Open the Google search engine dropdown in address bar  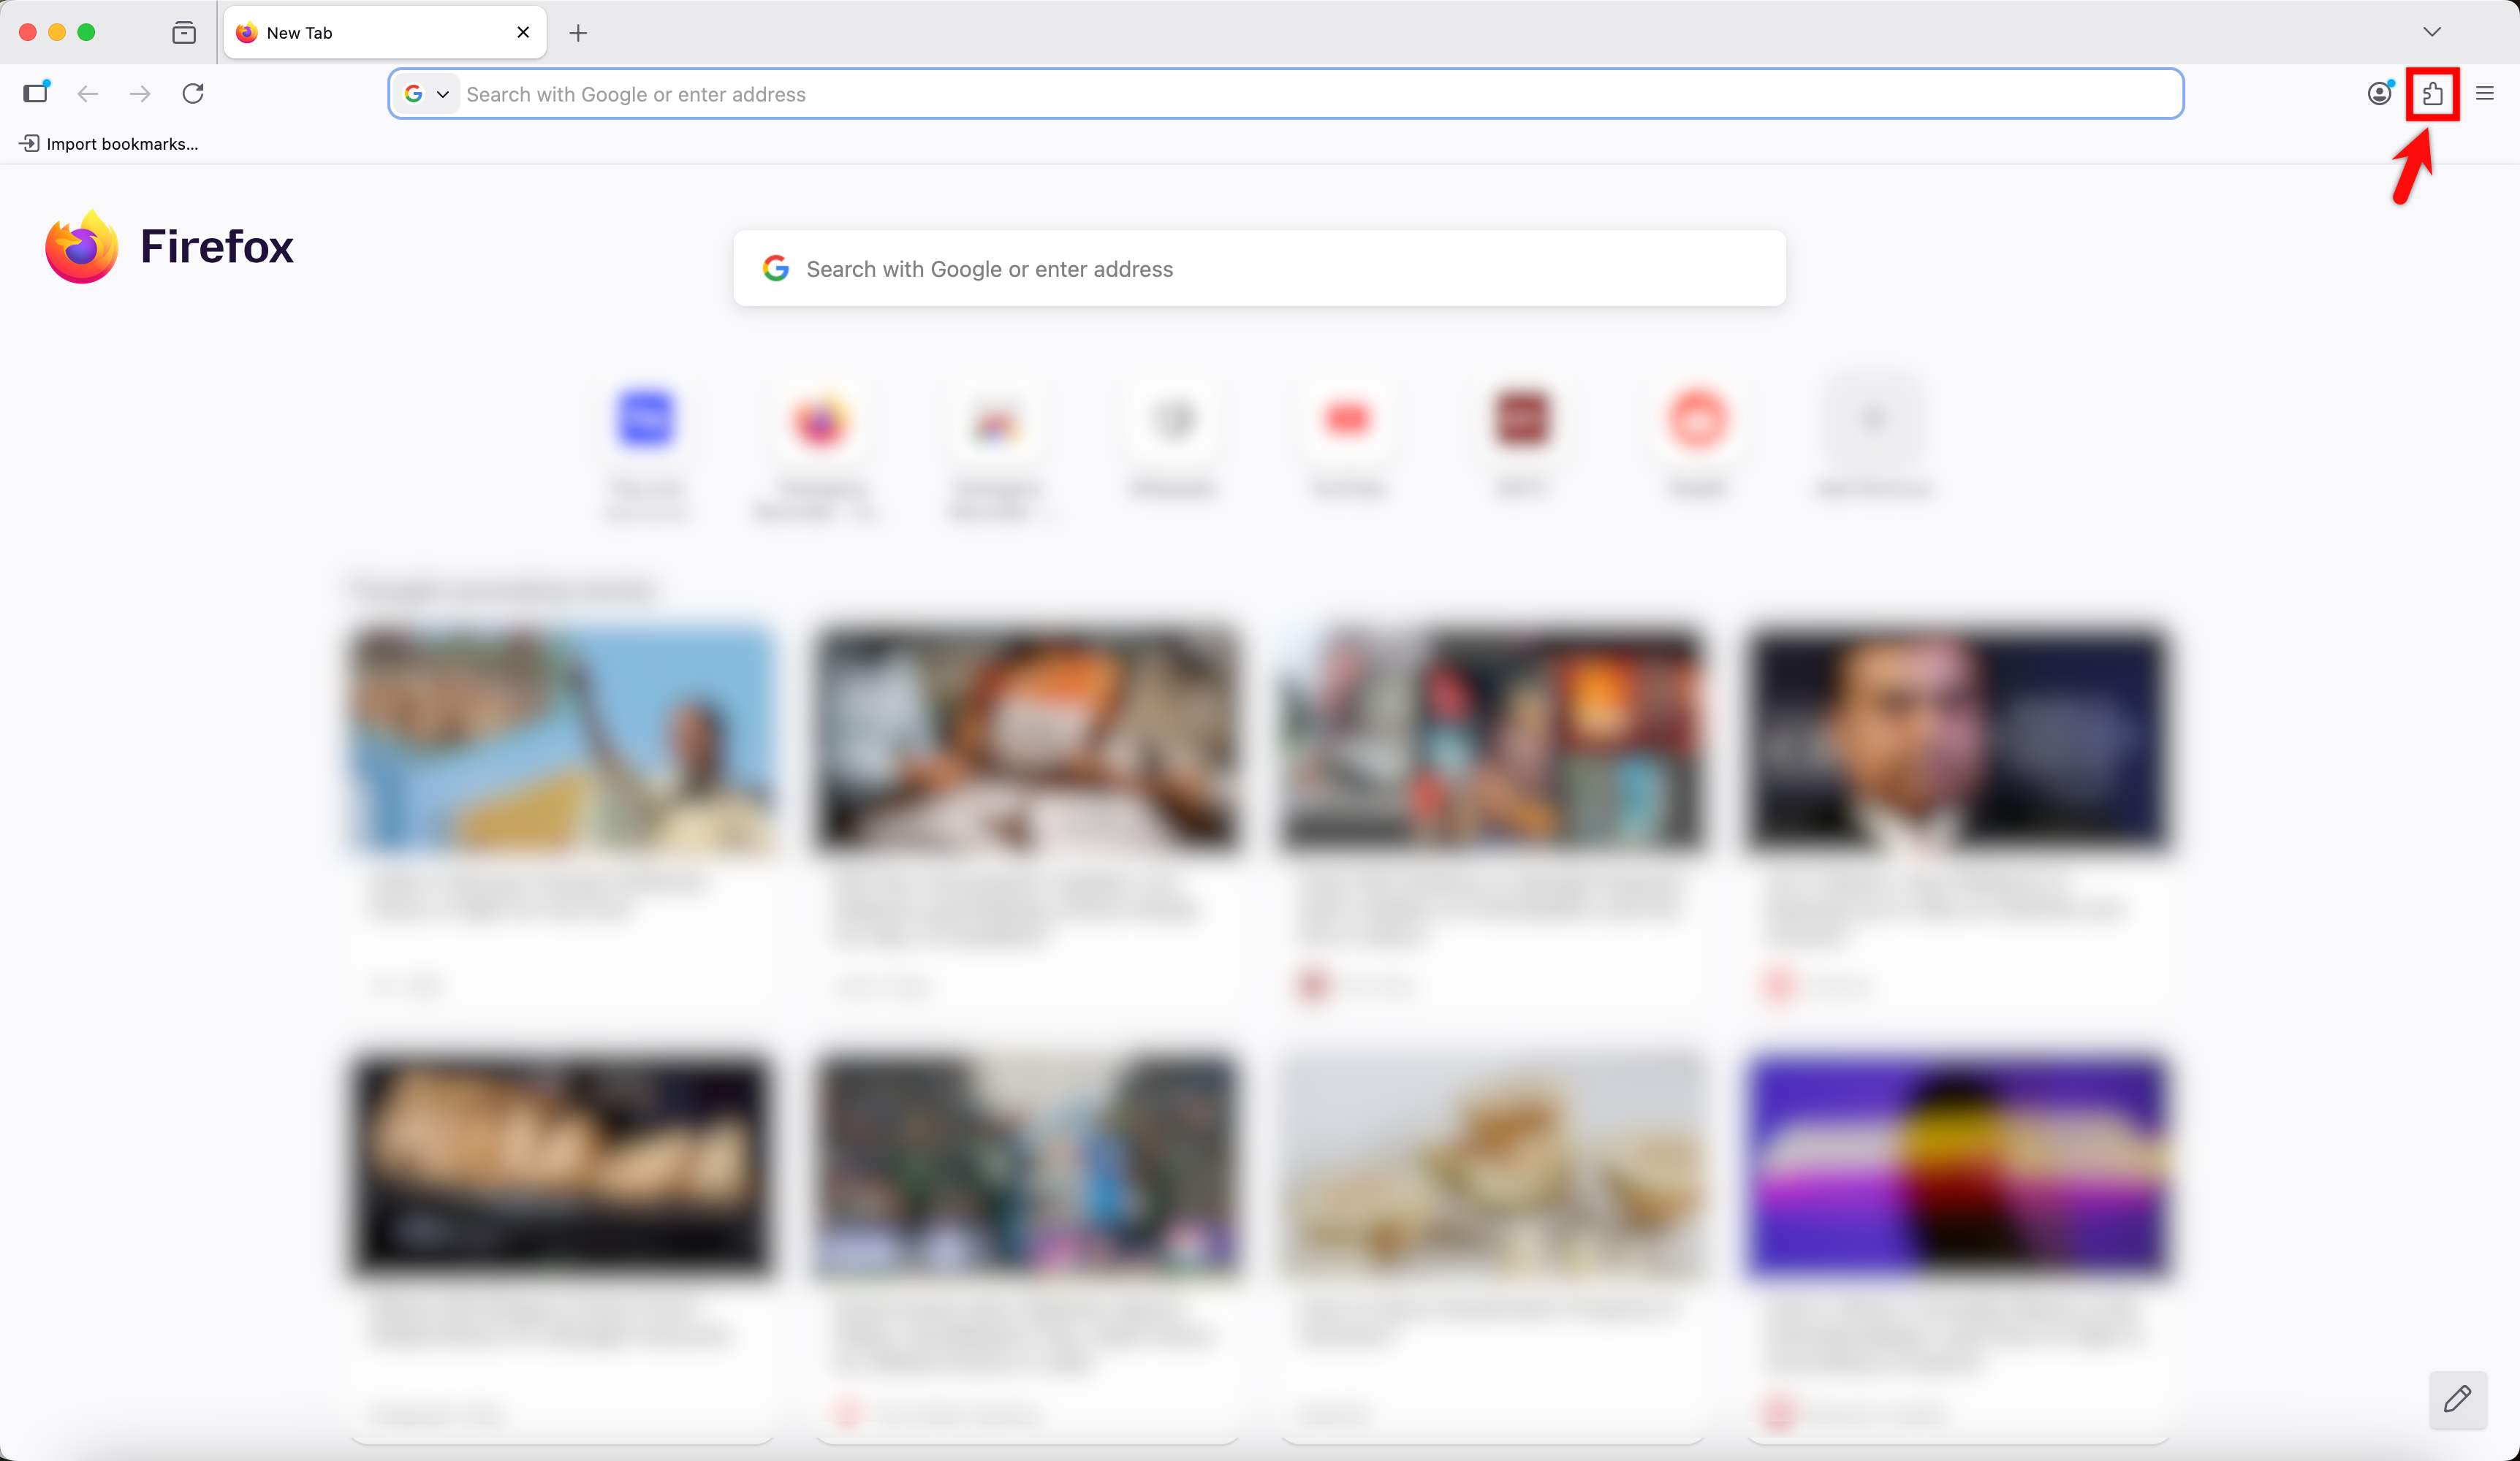426,94
